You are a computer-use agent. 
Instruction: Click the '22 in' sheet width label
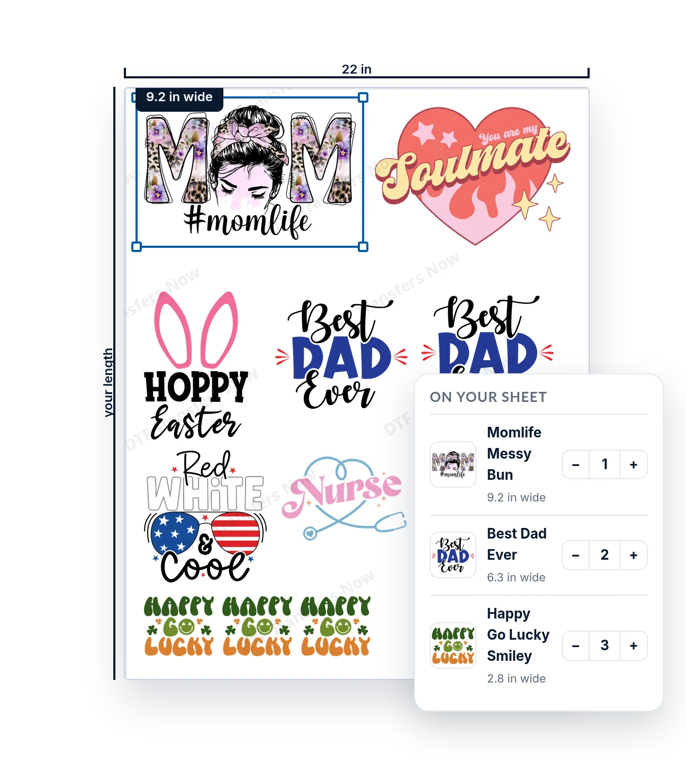point(357,69)
